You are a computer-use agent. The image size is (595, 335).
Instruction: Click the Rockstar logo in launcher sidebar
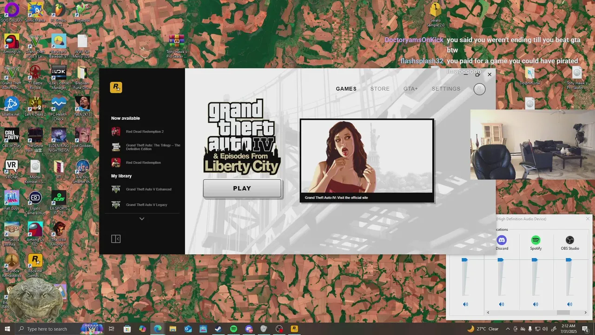(x=116, y=87)
